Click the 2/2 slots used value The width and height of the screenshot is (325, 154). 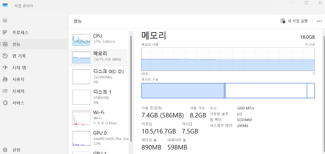239,114
